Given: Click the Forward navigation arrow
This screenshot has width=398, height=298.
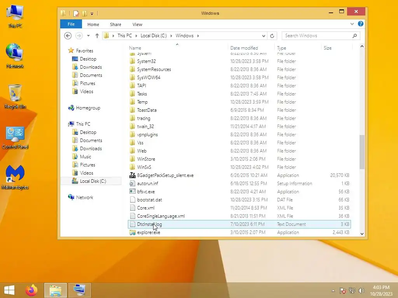Looking at the screenshot, I should coord(79,36).
